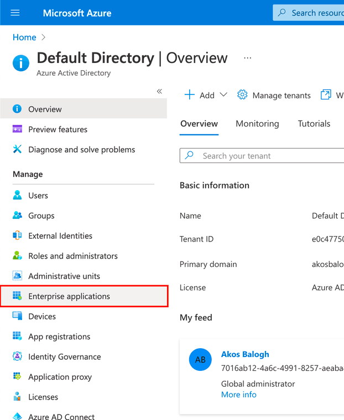
Task: Collapse the sidebar with double chevron
Action: (x=159, y=91)
